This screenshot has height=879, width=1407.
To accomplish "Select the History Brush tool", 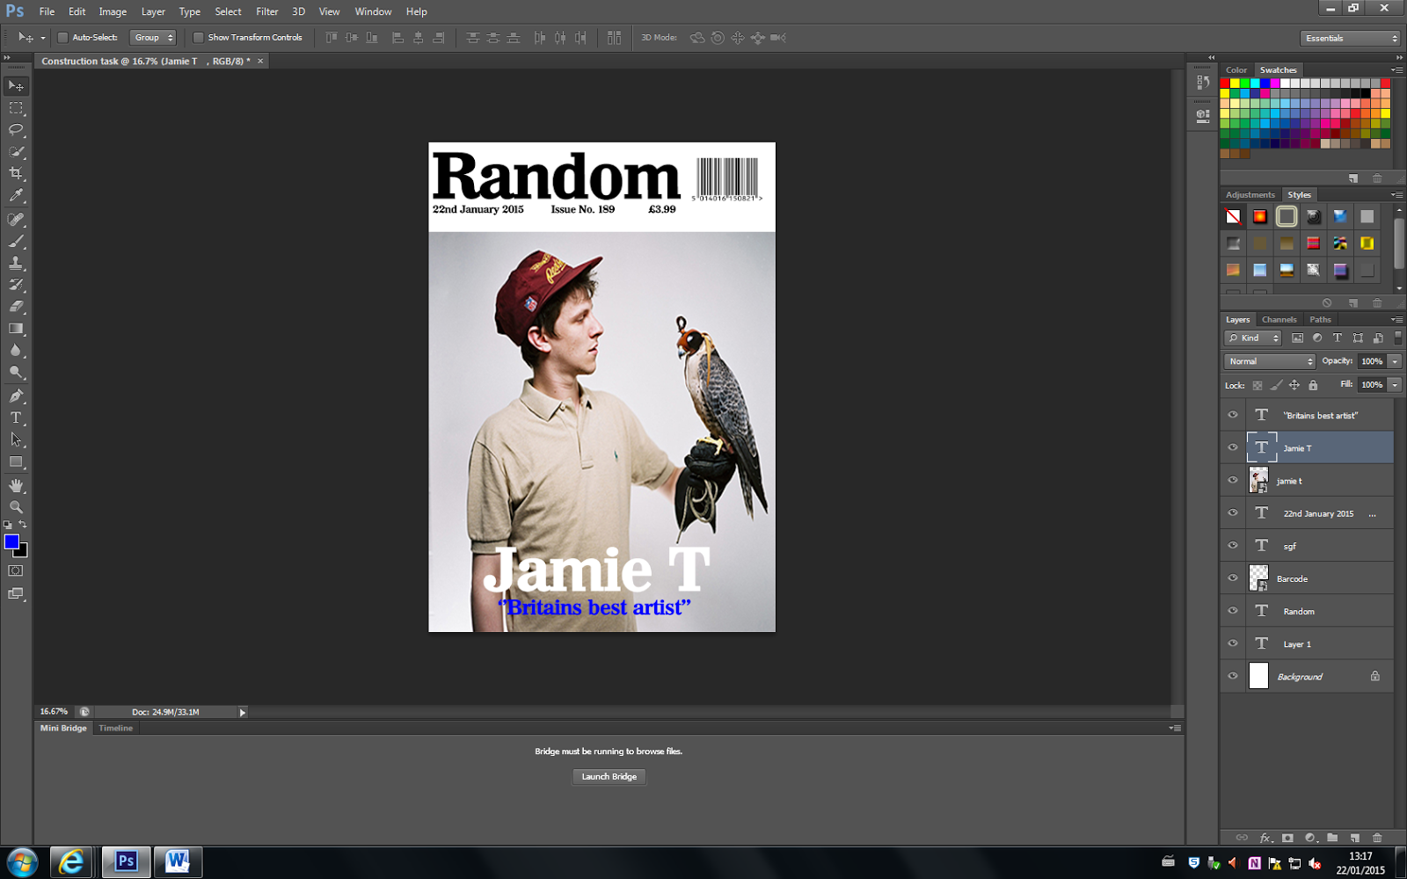I will 16,286.
